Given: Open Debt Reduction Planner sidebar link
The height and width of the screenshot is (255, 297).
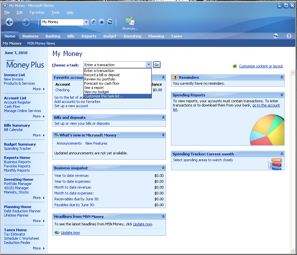Looking at the screenshot, I should point(22,211).
